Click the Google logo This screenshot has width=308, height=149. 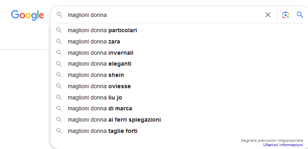click(x=27, y=15)
